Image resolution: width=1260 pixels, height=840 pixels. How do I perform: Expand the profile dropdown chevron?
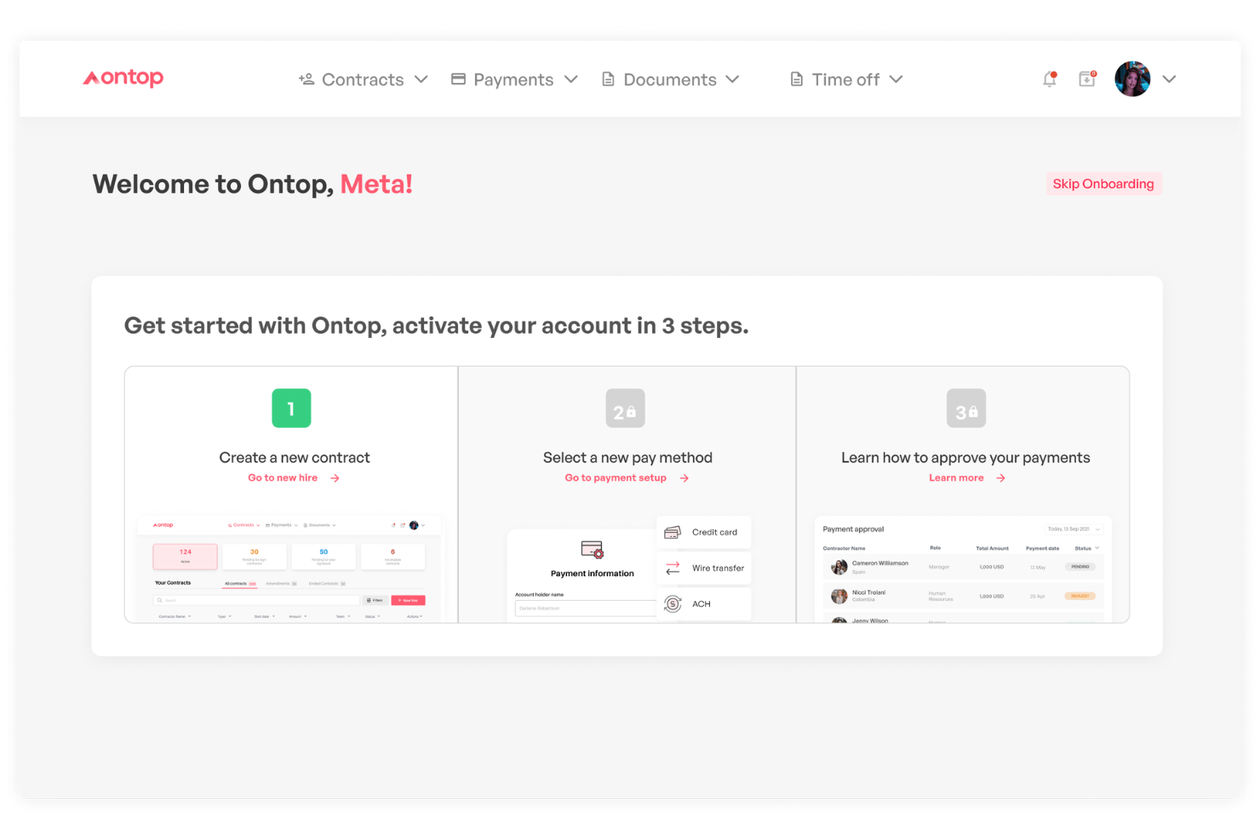[1169, 79]
